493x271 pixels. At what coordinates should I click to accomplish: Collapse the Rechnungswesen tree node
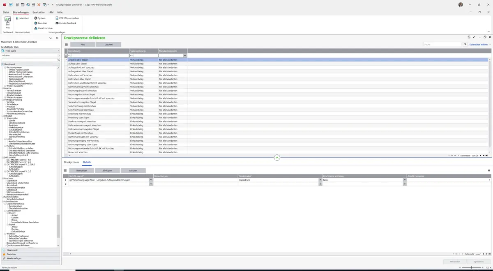tap(5, 67)
